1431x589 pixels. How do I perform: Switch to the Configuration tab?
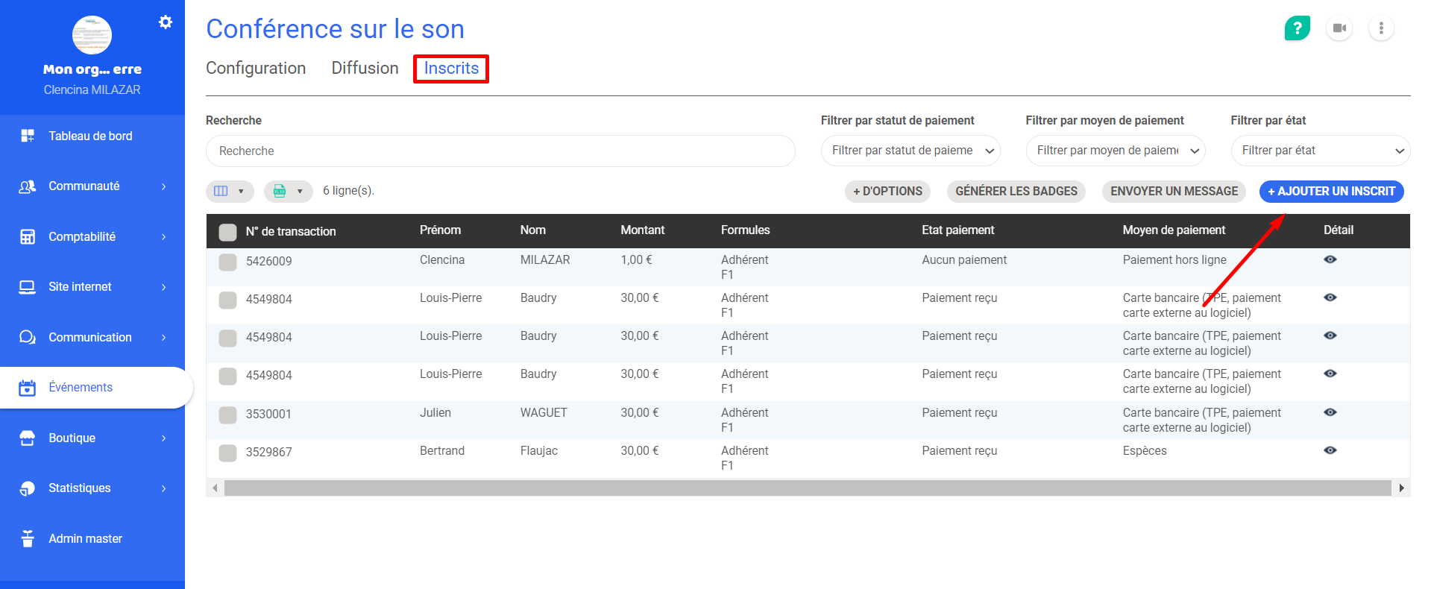(256, 68)
